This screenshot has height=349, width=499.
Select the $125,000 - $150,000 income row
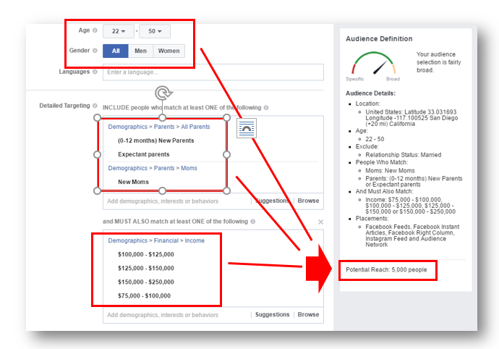click(x=146, y=269)
